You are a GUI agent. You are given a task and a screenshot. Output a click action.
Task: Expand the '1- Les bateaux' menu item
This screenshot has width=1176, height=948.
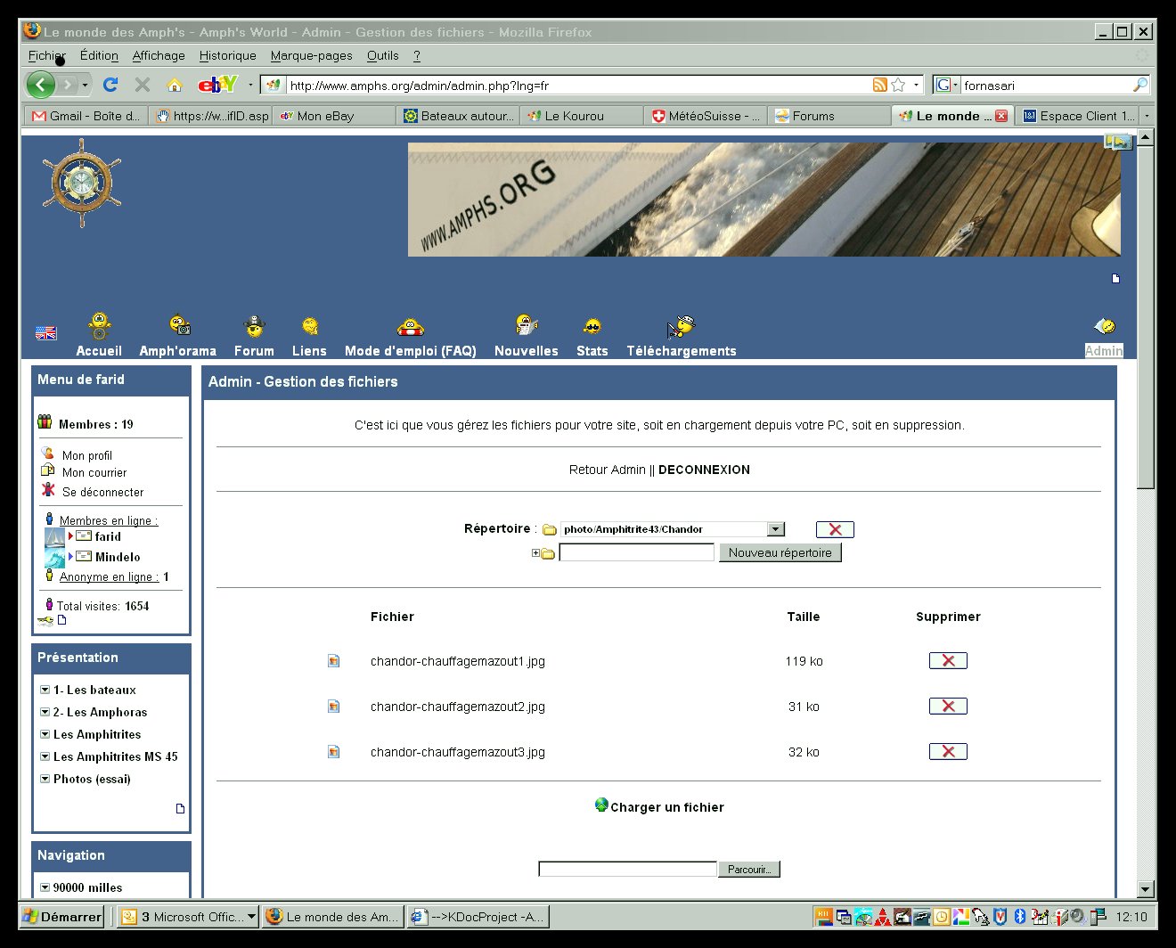45,690
